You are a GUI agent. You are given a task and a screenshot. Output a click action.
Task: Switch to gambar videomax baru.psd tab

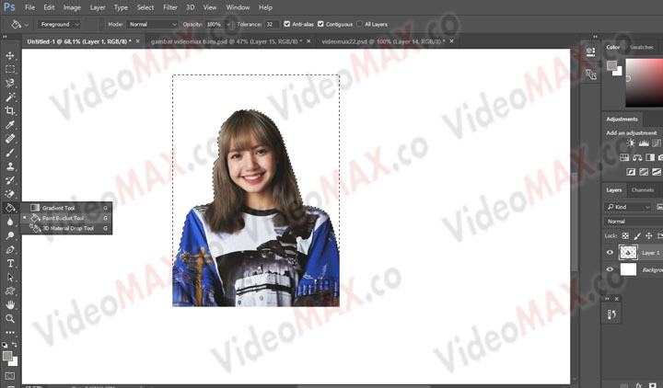coord(227,41)
